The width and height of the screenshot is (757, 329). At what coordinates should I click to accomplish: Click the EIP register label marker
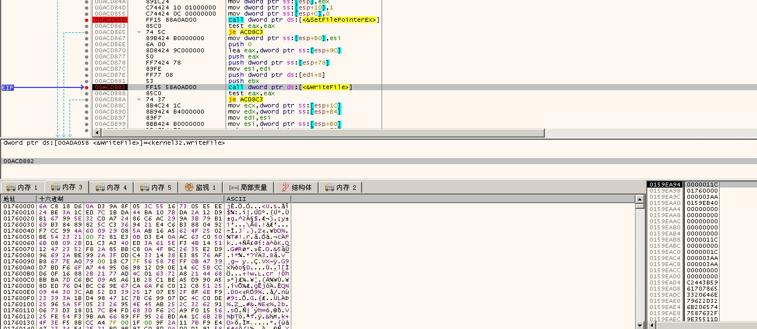point(8,87)
